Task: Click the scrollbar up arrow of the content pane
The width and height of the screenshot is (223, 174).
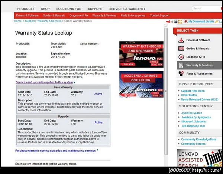Action: [x=166, y=26]
